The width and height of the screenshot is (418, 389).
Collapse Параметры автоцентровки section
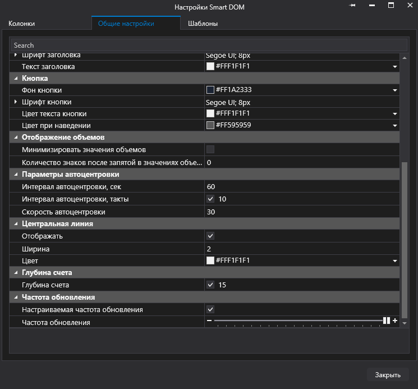(16, 175)
